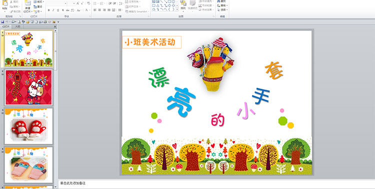Click the Save icon in the quick access toolbar

2,22
